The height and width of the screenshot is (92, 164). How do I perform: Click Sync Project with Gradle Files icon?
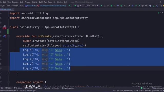[150, 6]
